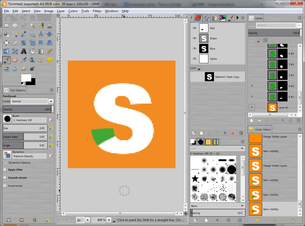Select the Ellipse Select tool

point(15,26)
